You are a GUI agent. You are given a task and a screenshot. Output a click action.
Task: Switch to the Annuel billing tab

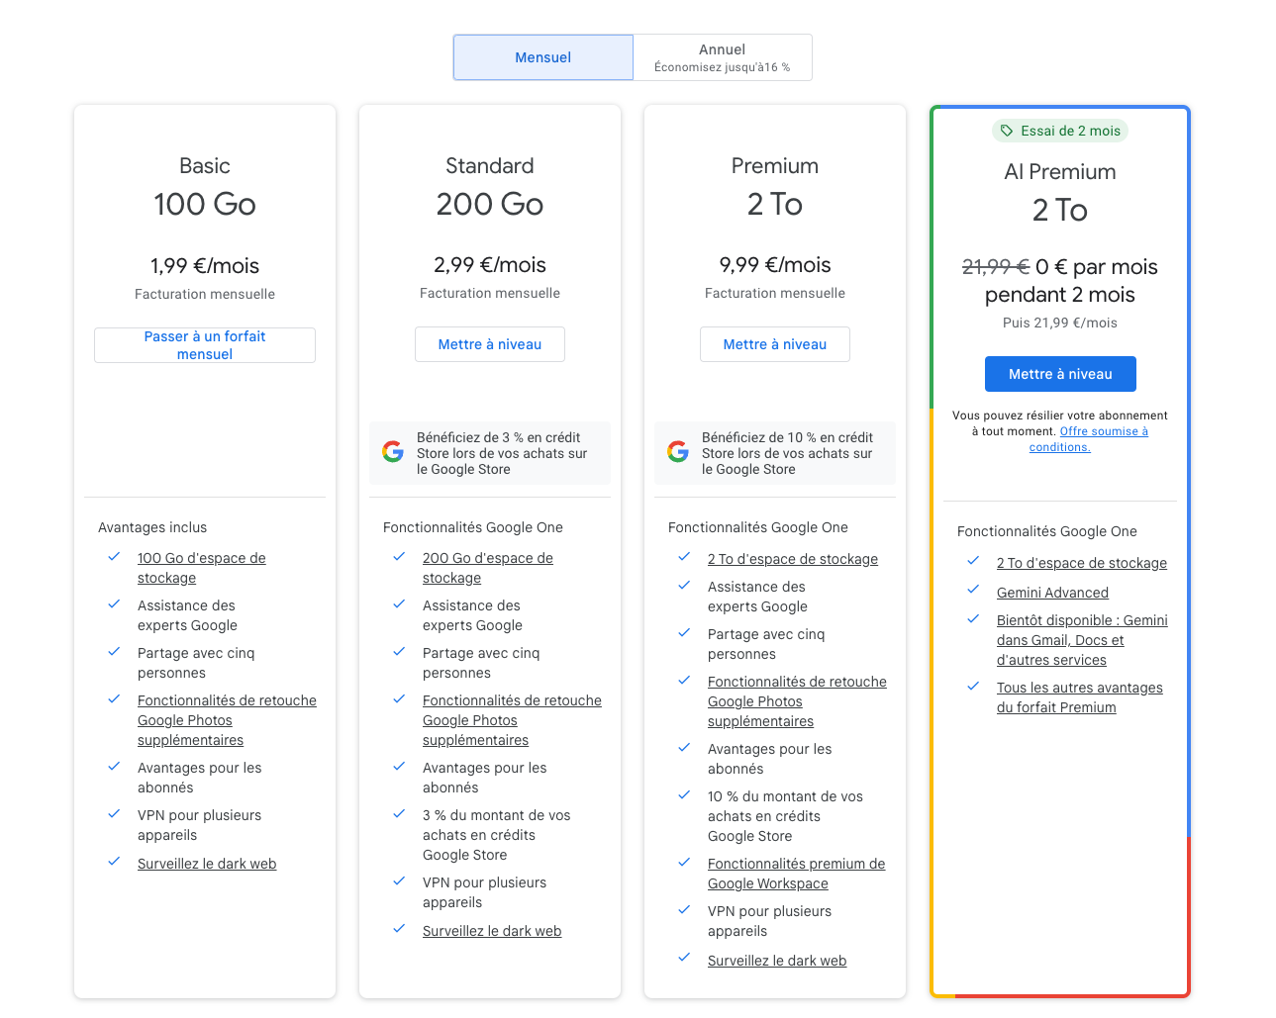[x=722, y=56]
